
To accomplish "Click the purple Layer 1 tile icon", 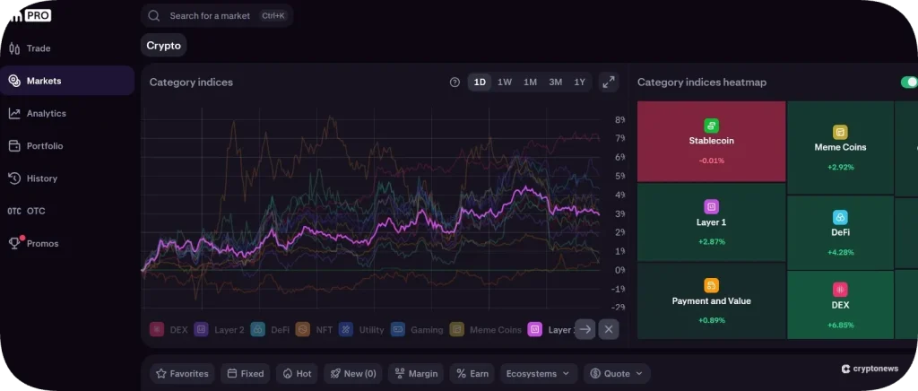I will (711, 206).
